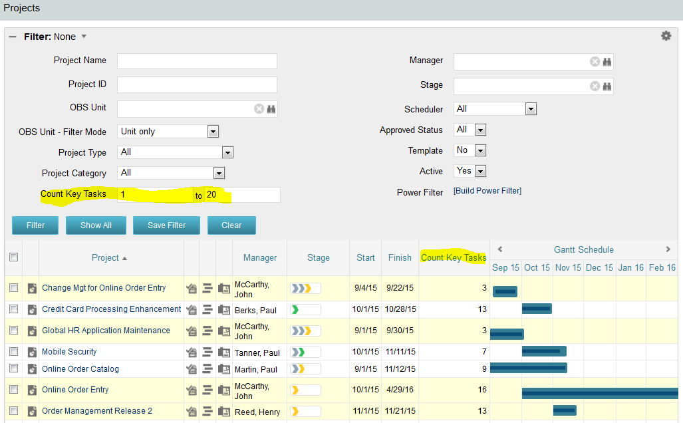Browse Manager with binoculars icon
This screenshot has height=423, width=683.
(x=607, y=62)
